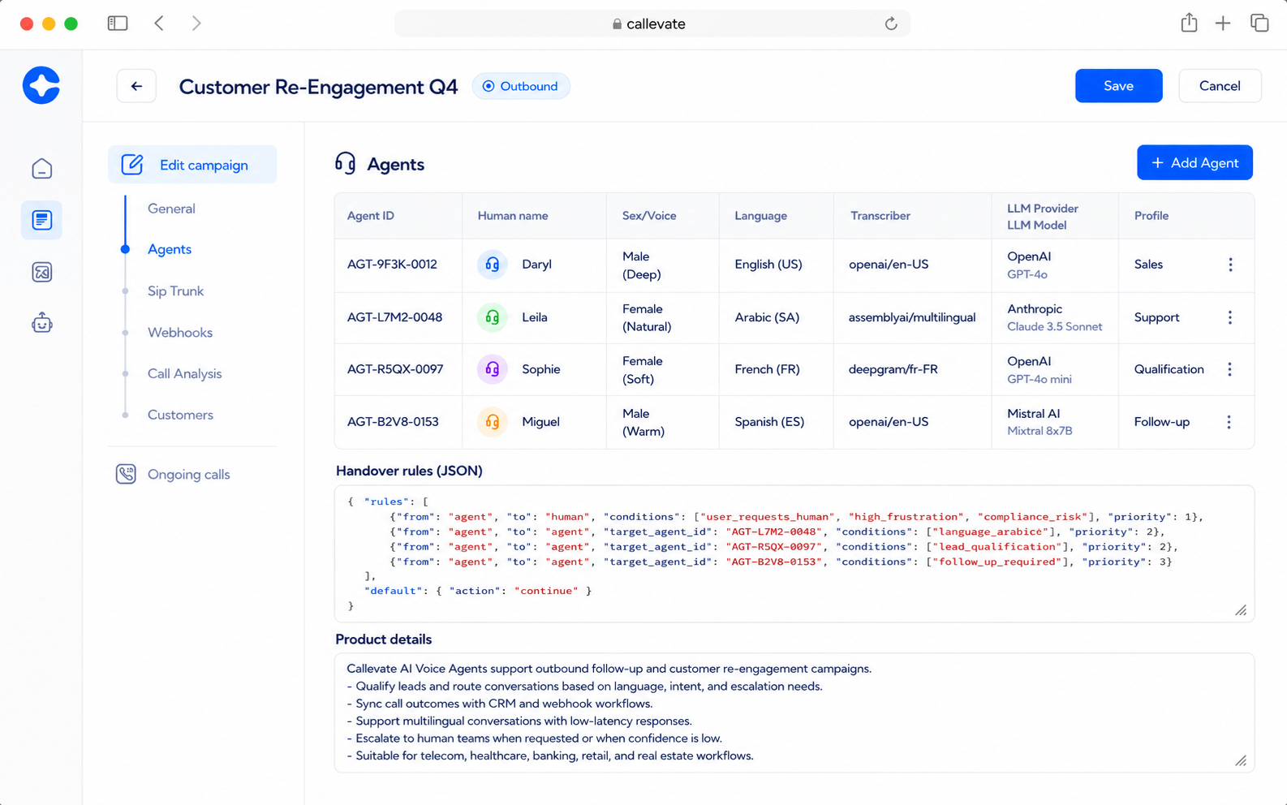Open the Sip Trunk section
This screenshot has width=1287, height=805.
click(175, 291)
